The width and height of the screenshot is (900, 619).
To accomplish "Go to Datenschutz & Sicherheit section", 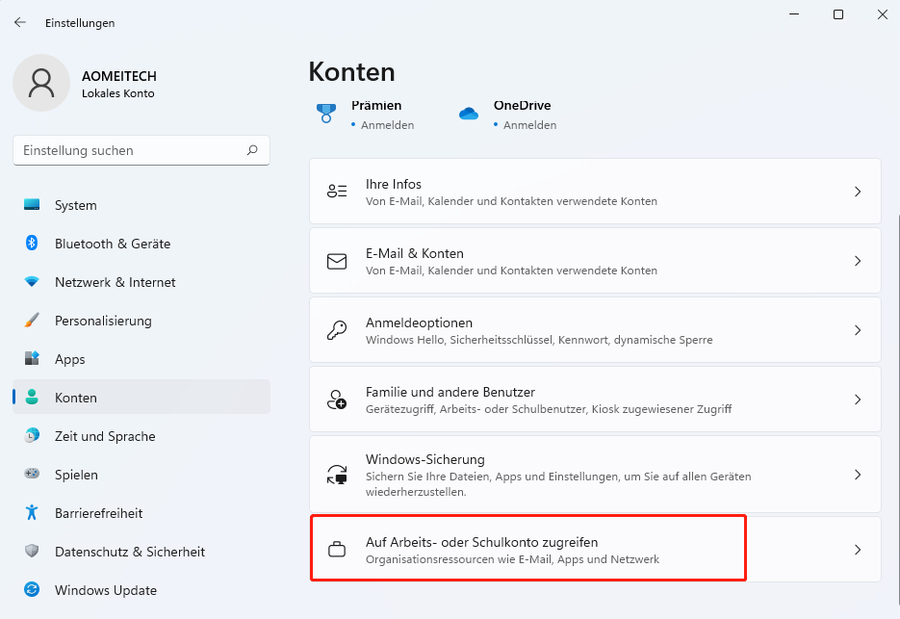I will pos(129,552).
